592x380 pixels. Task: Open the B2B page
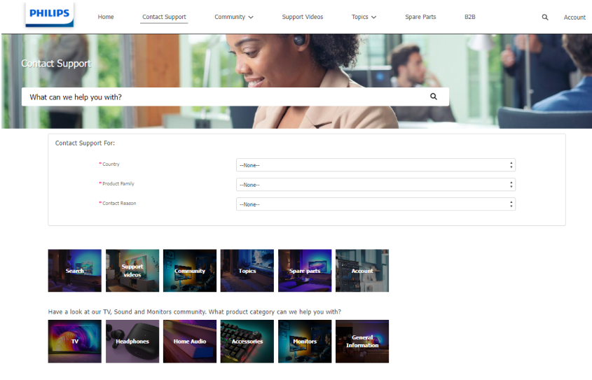click(469, 17)
